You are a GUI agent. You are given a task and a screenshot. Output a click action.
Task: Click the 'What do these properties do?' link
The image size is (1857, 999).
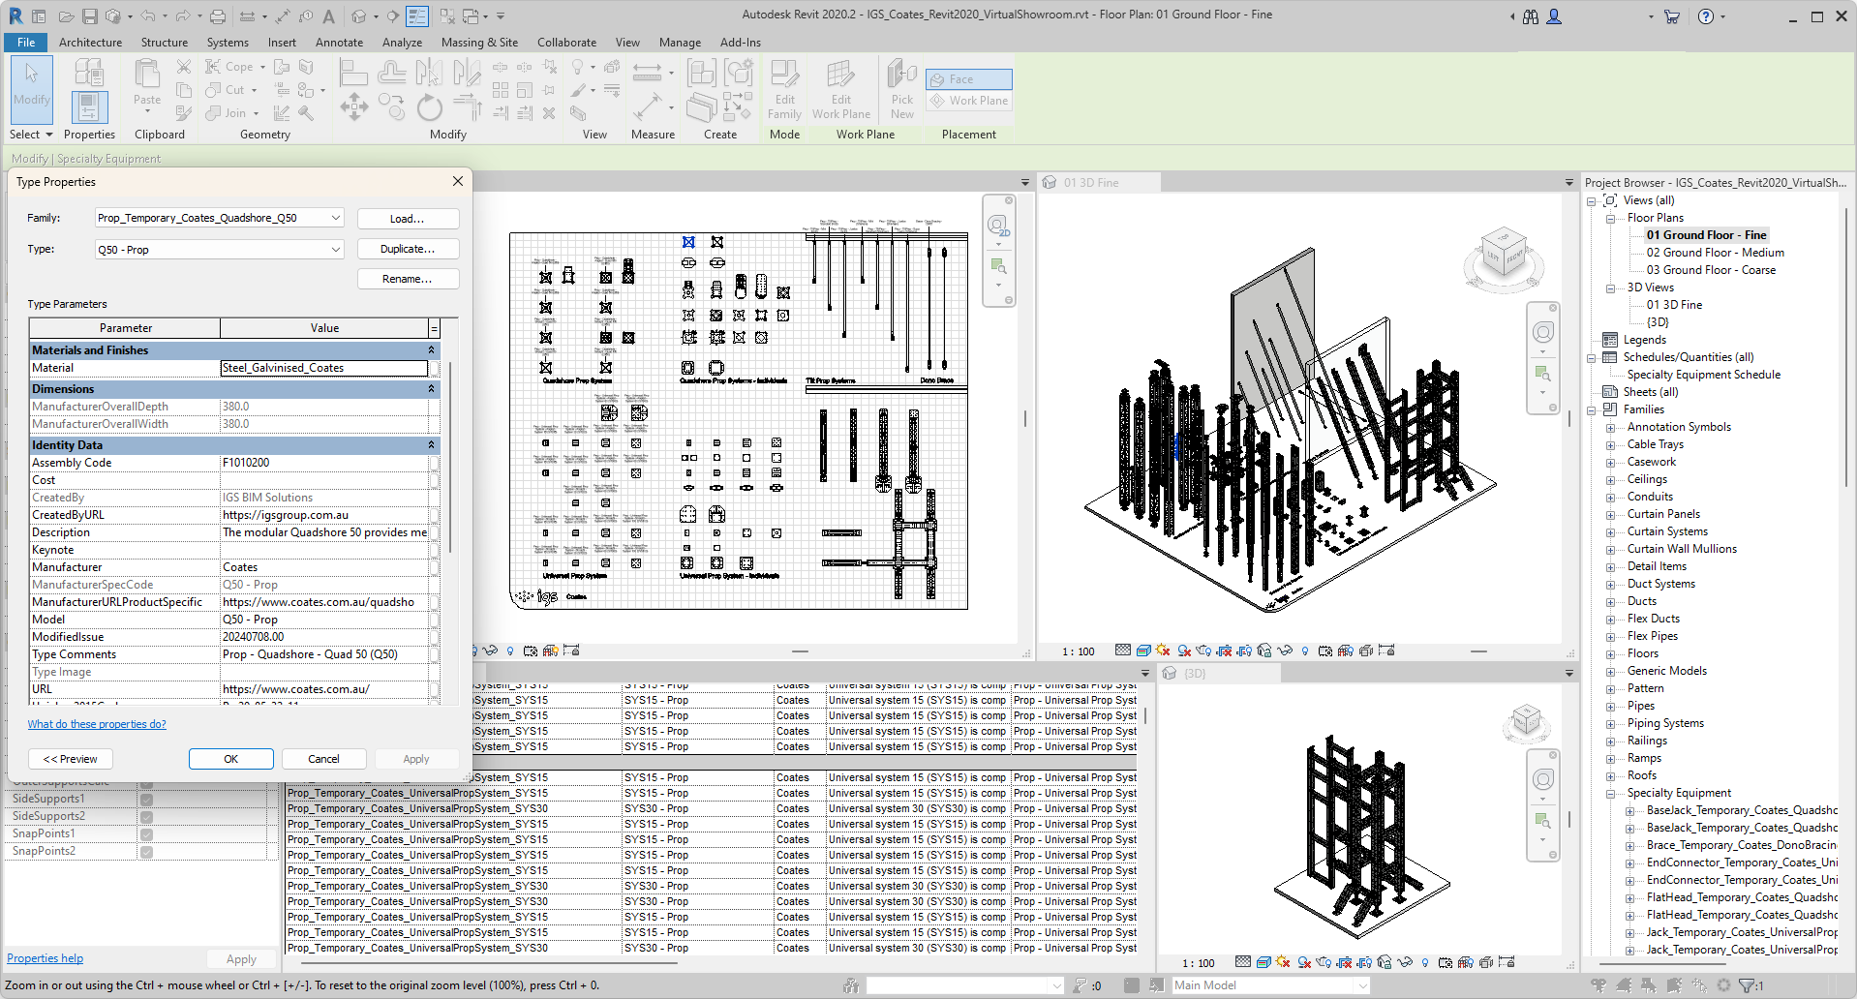coord(97,724)
